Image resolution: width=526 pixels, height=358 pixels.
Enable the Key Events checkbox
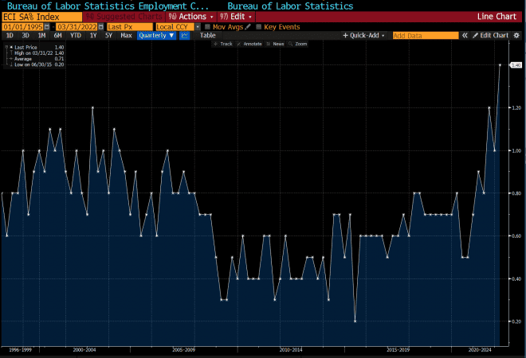[x=259, y=26]
